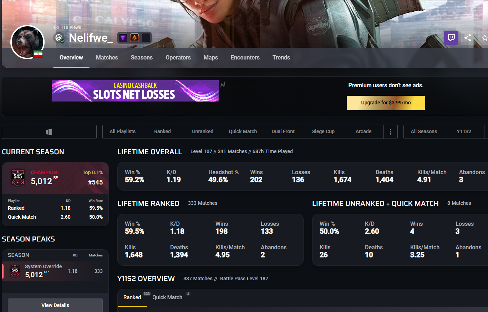Open the Twitch channel icon
Screen dimensions: 488x312
[x=451, y=37]
